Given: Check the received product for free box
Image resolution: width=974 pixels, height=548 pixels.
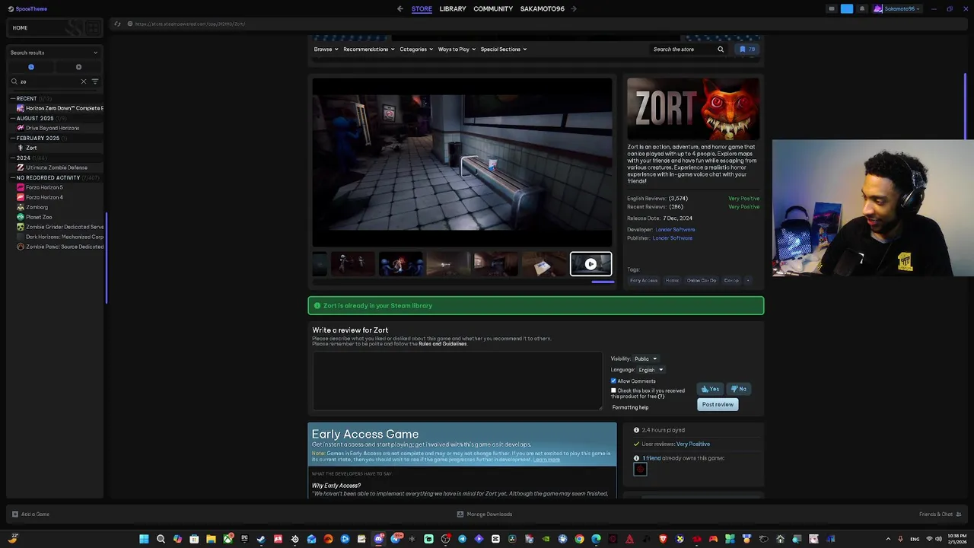Looking at the screenshot, I should point(613,390).
